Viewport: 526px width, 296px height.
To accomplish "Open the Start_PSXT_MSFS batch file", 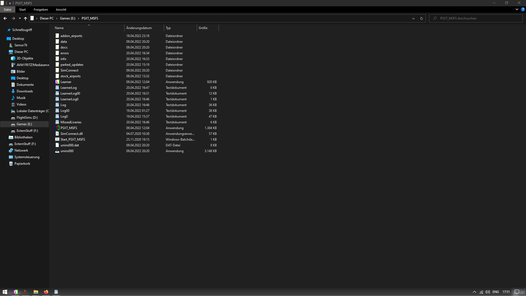I will coord(72,139).
